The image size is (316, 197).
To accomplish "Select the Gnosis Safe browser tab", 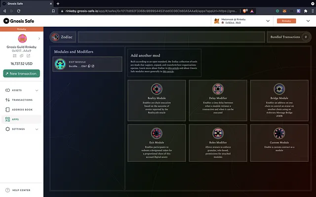I will pyautogui.click(x=27, y=3).
